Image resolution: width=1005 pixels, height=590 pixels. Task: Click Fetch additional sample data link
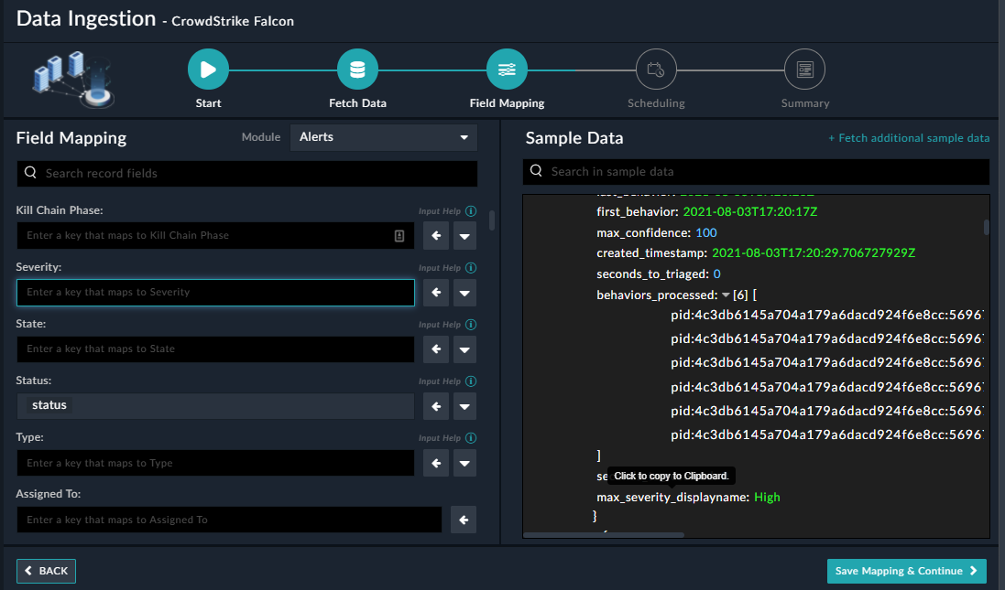pos(909,138)
